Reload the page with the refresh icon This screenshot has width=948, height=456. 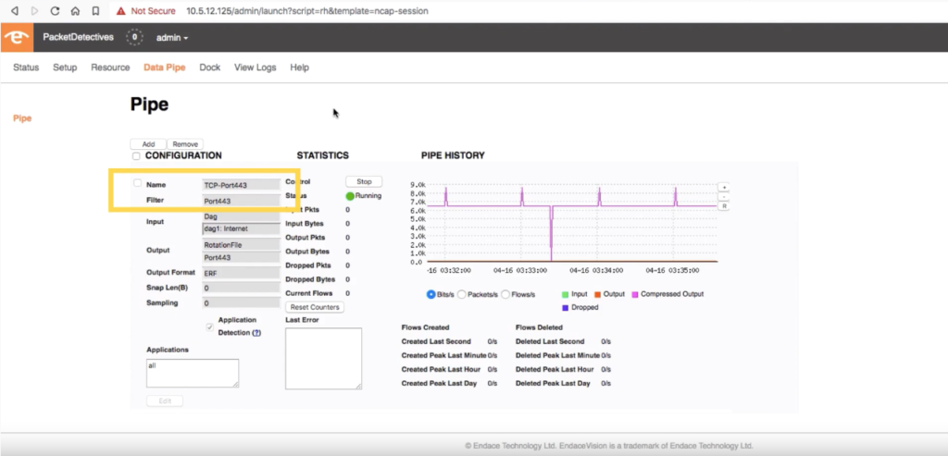pos(55,11)
